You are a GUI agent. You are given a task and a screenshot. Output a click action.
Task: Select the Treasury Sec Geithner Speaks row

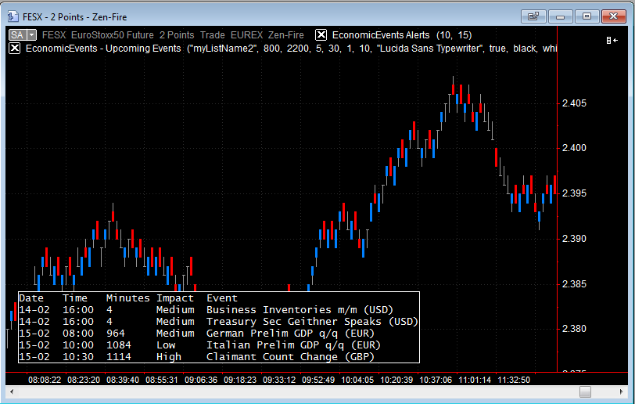point(219,322)
